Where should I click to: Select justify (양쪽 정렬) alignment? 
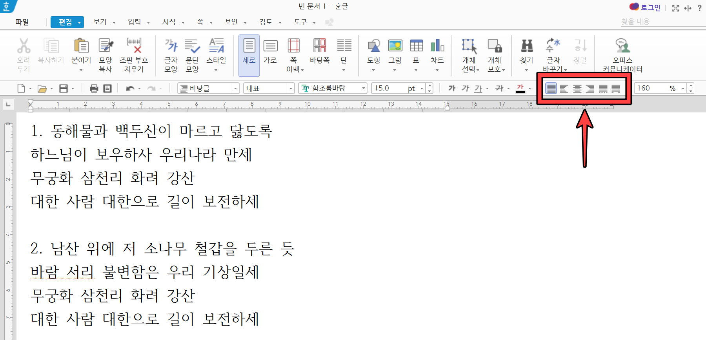[x=551, y=89]
